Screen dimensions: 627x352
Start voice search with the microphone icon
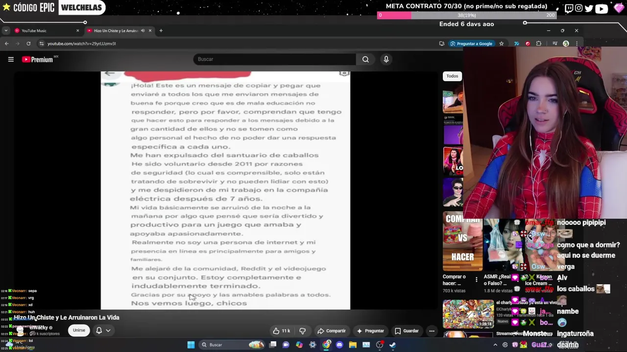coord(386,59)
